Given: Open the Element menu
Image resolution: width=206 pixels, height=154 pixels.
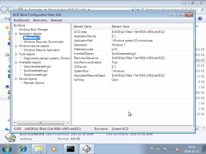Looking at the screenshot, I should click(56, 20).
